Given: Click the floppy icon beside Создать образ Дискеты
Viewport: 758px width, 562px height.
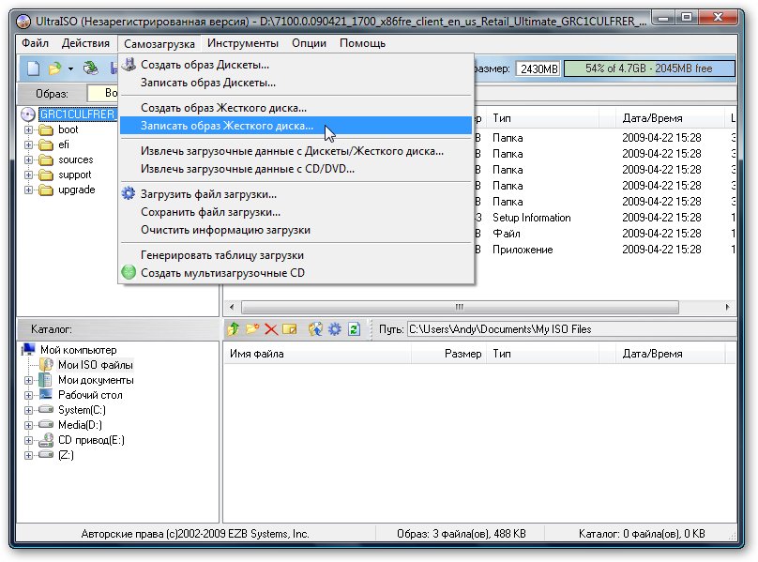Looking at the screenshot, I should (129, 65).
